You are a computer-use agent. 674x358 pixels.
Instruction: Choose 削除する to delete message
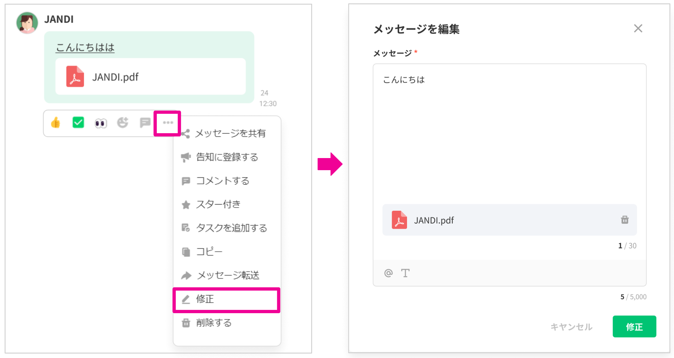tap(213, 323)
